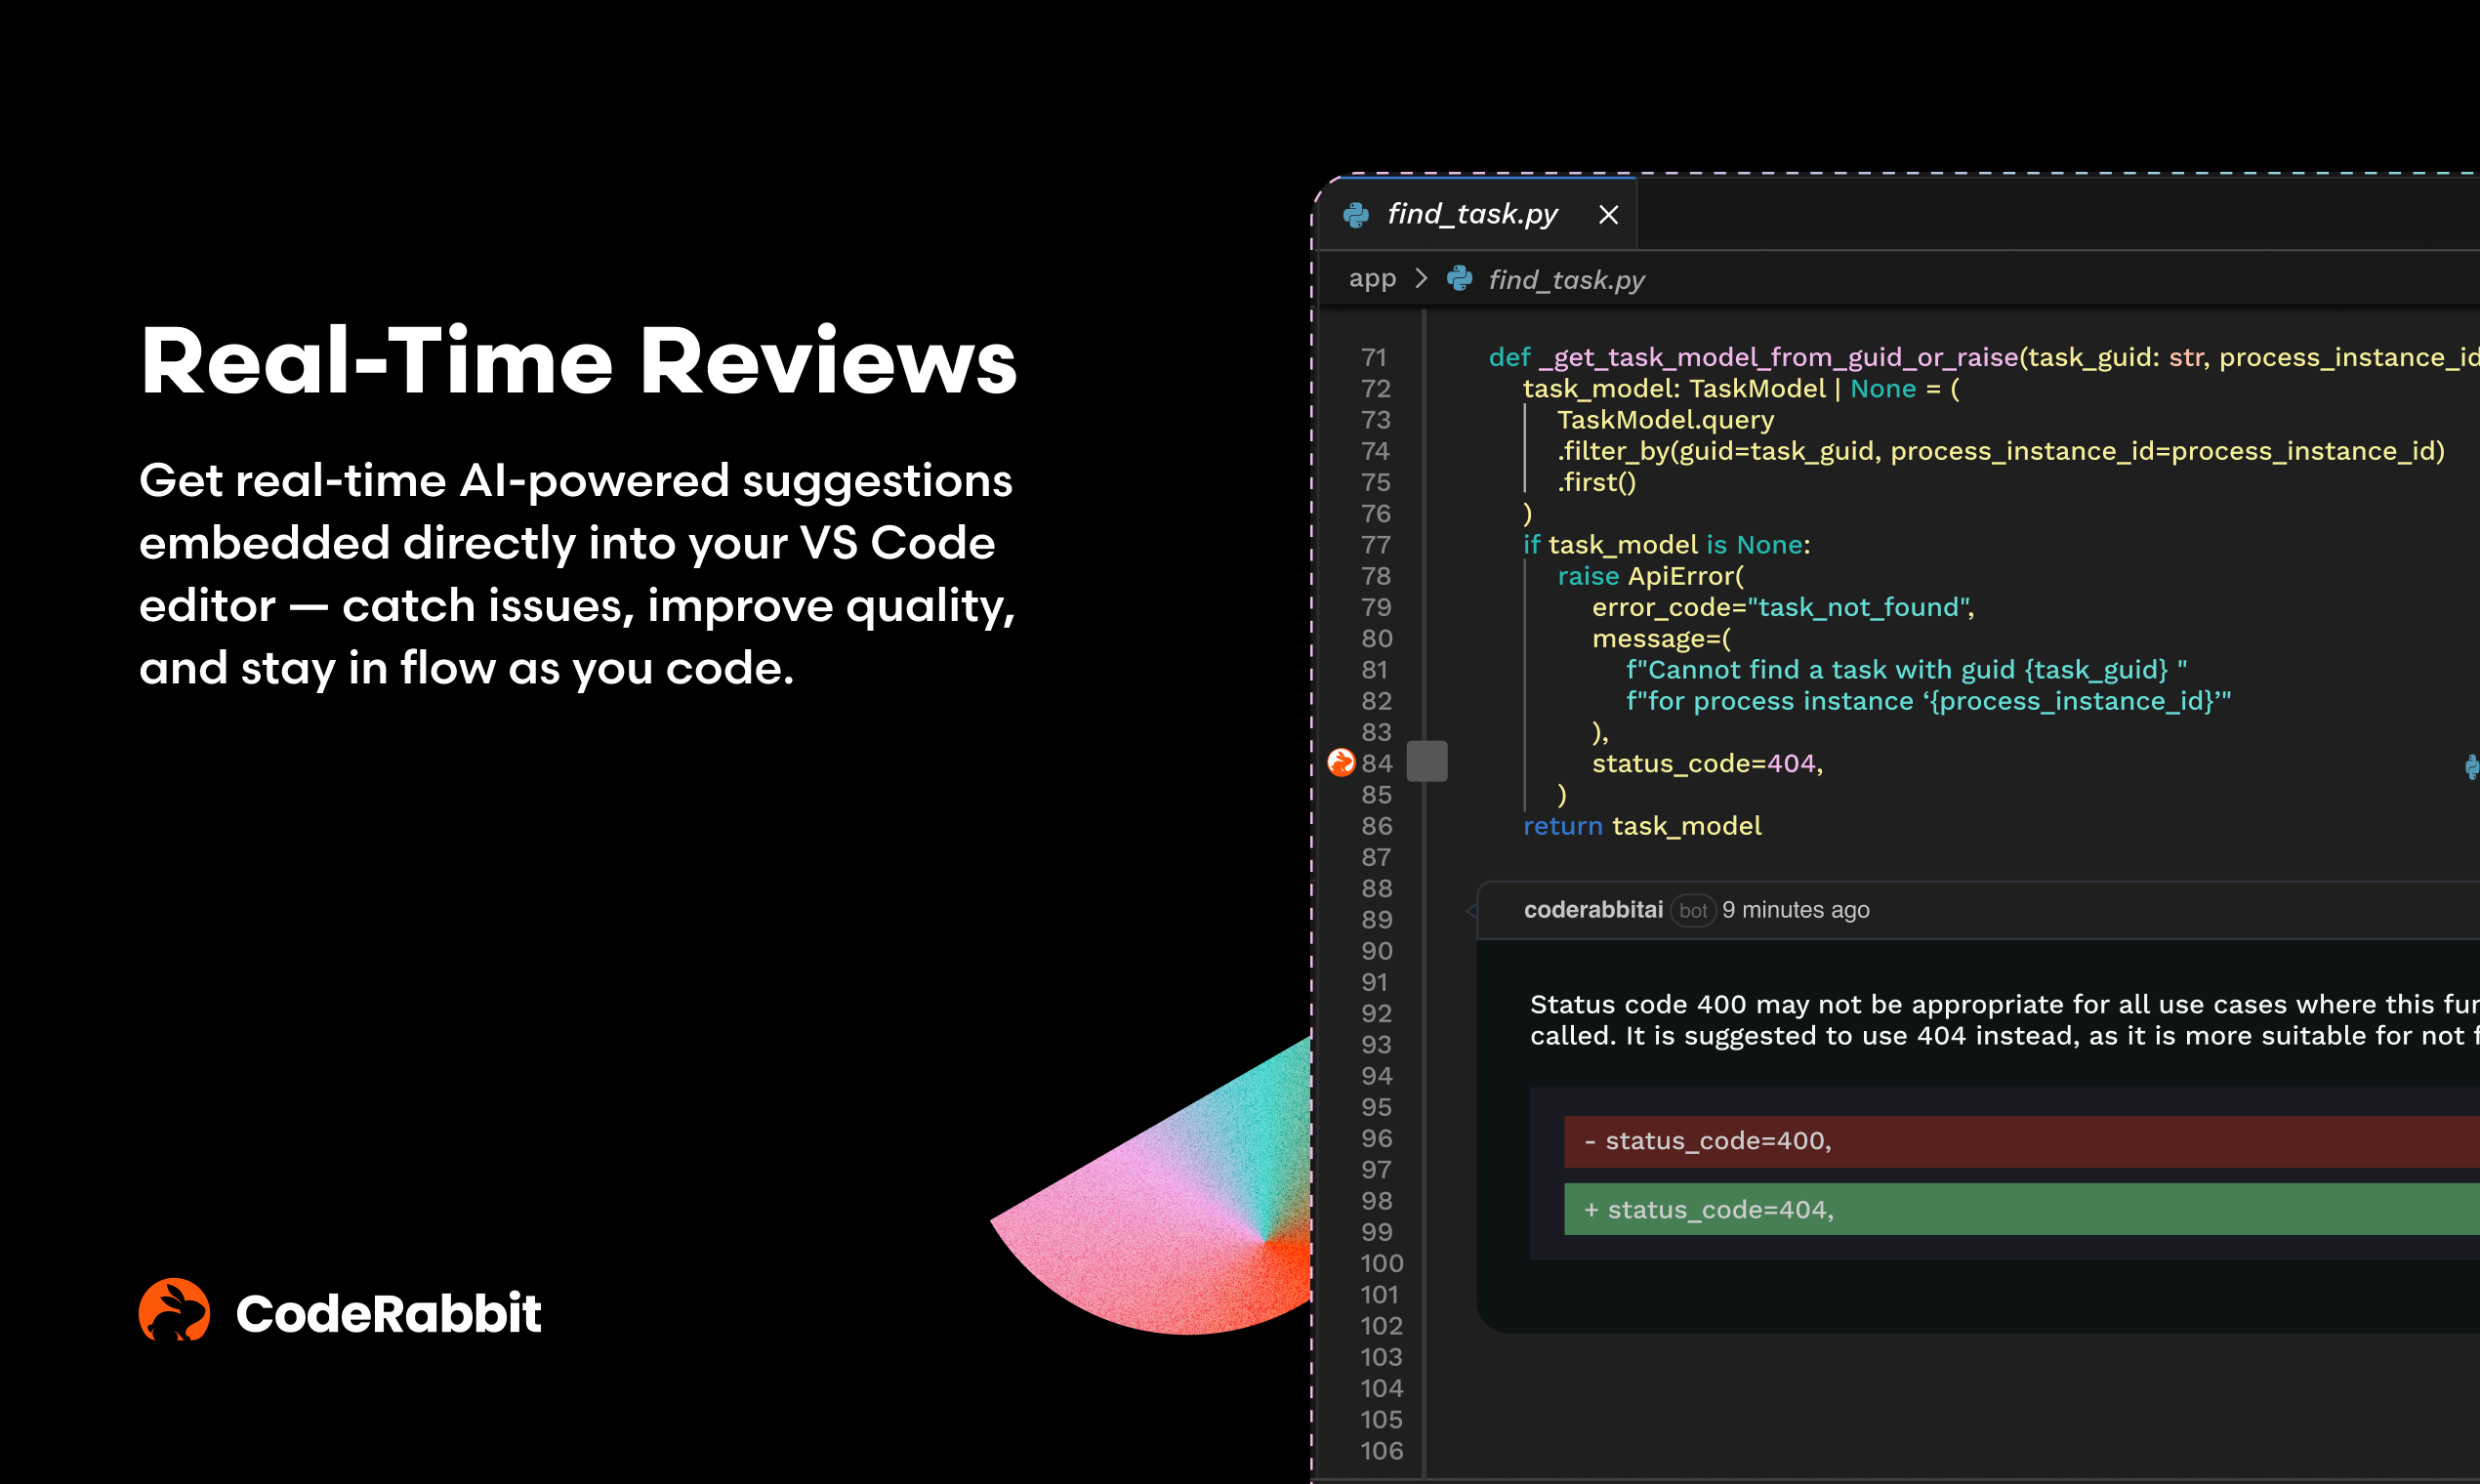Viewport: 2480px width, 1484px height.
Task: Click the 9 minutes ago timestamp
Action: point(1795,910)
